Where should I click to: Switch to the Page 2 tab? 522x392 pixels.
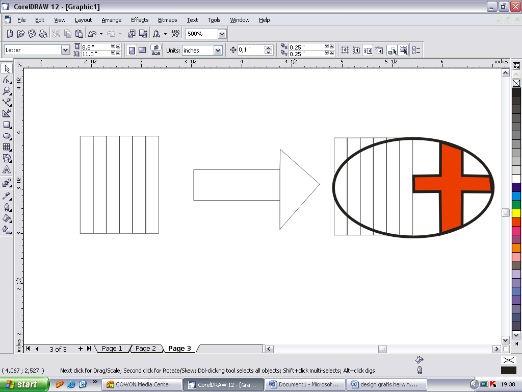(x=145, y=348)
